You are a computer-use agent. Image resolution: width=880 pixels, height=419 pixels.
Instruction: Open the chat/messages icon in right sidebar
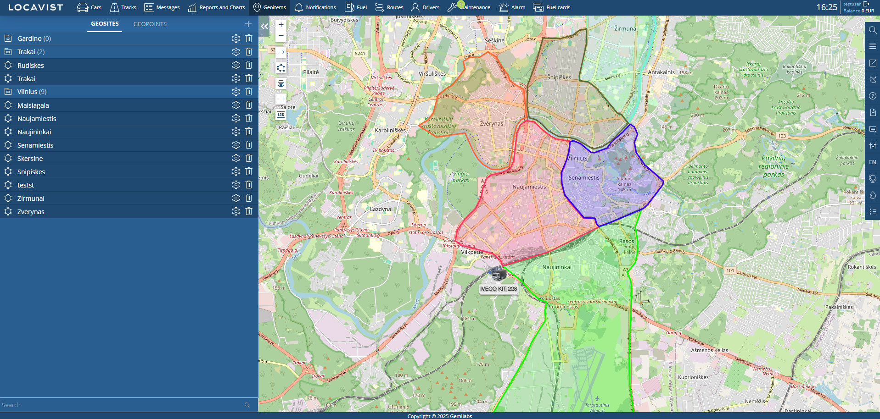[872, 129]
